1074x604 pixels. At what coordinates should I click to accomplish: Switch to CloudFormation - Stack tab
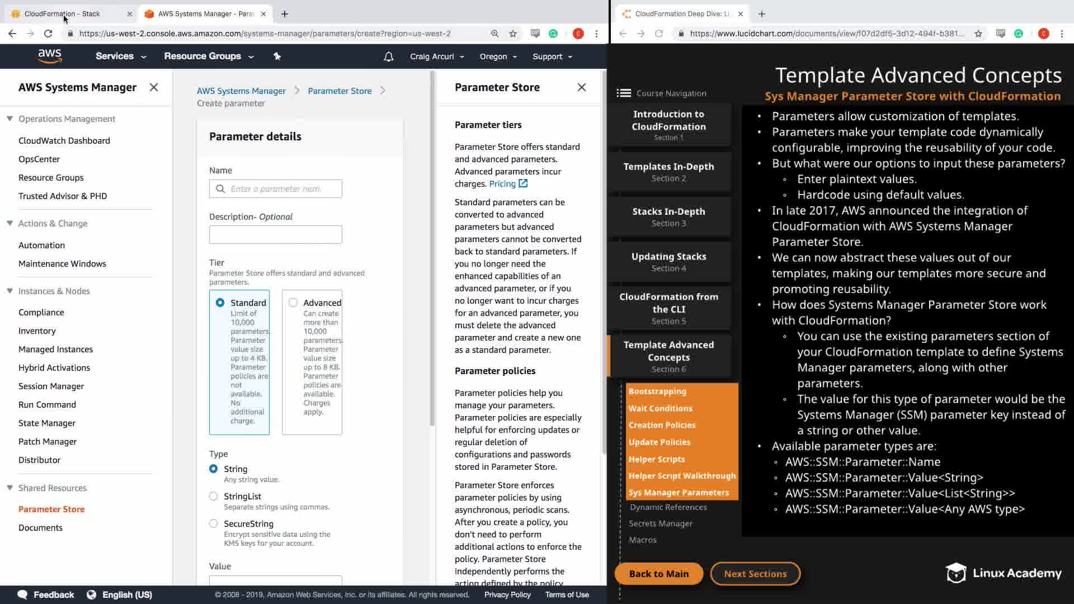62,13
